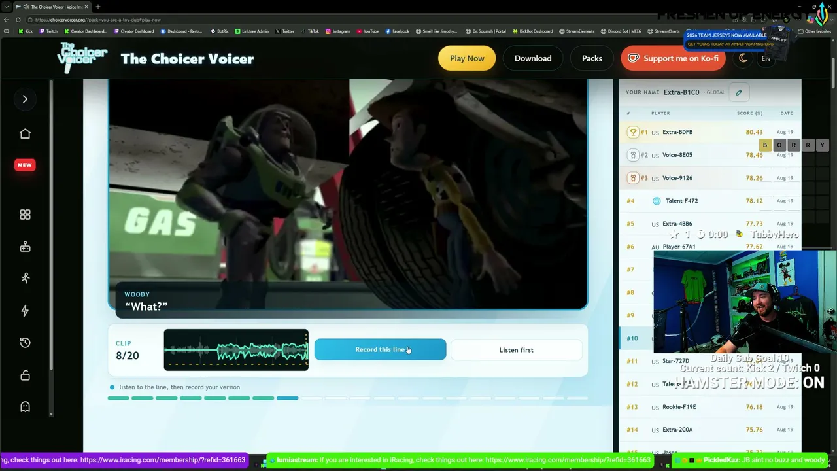
Task: Edit your name with the pencil icon
Action: (739, 92)
